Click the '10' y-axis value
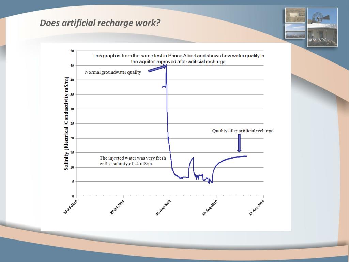 (72, 167)
